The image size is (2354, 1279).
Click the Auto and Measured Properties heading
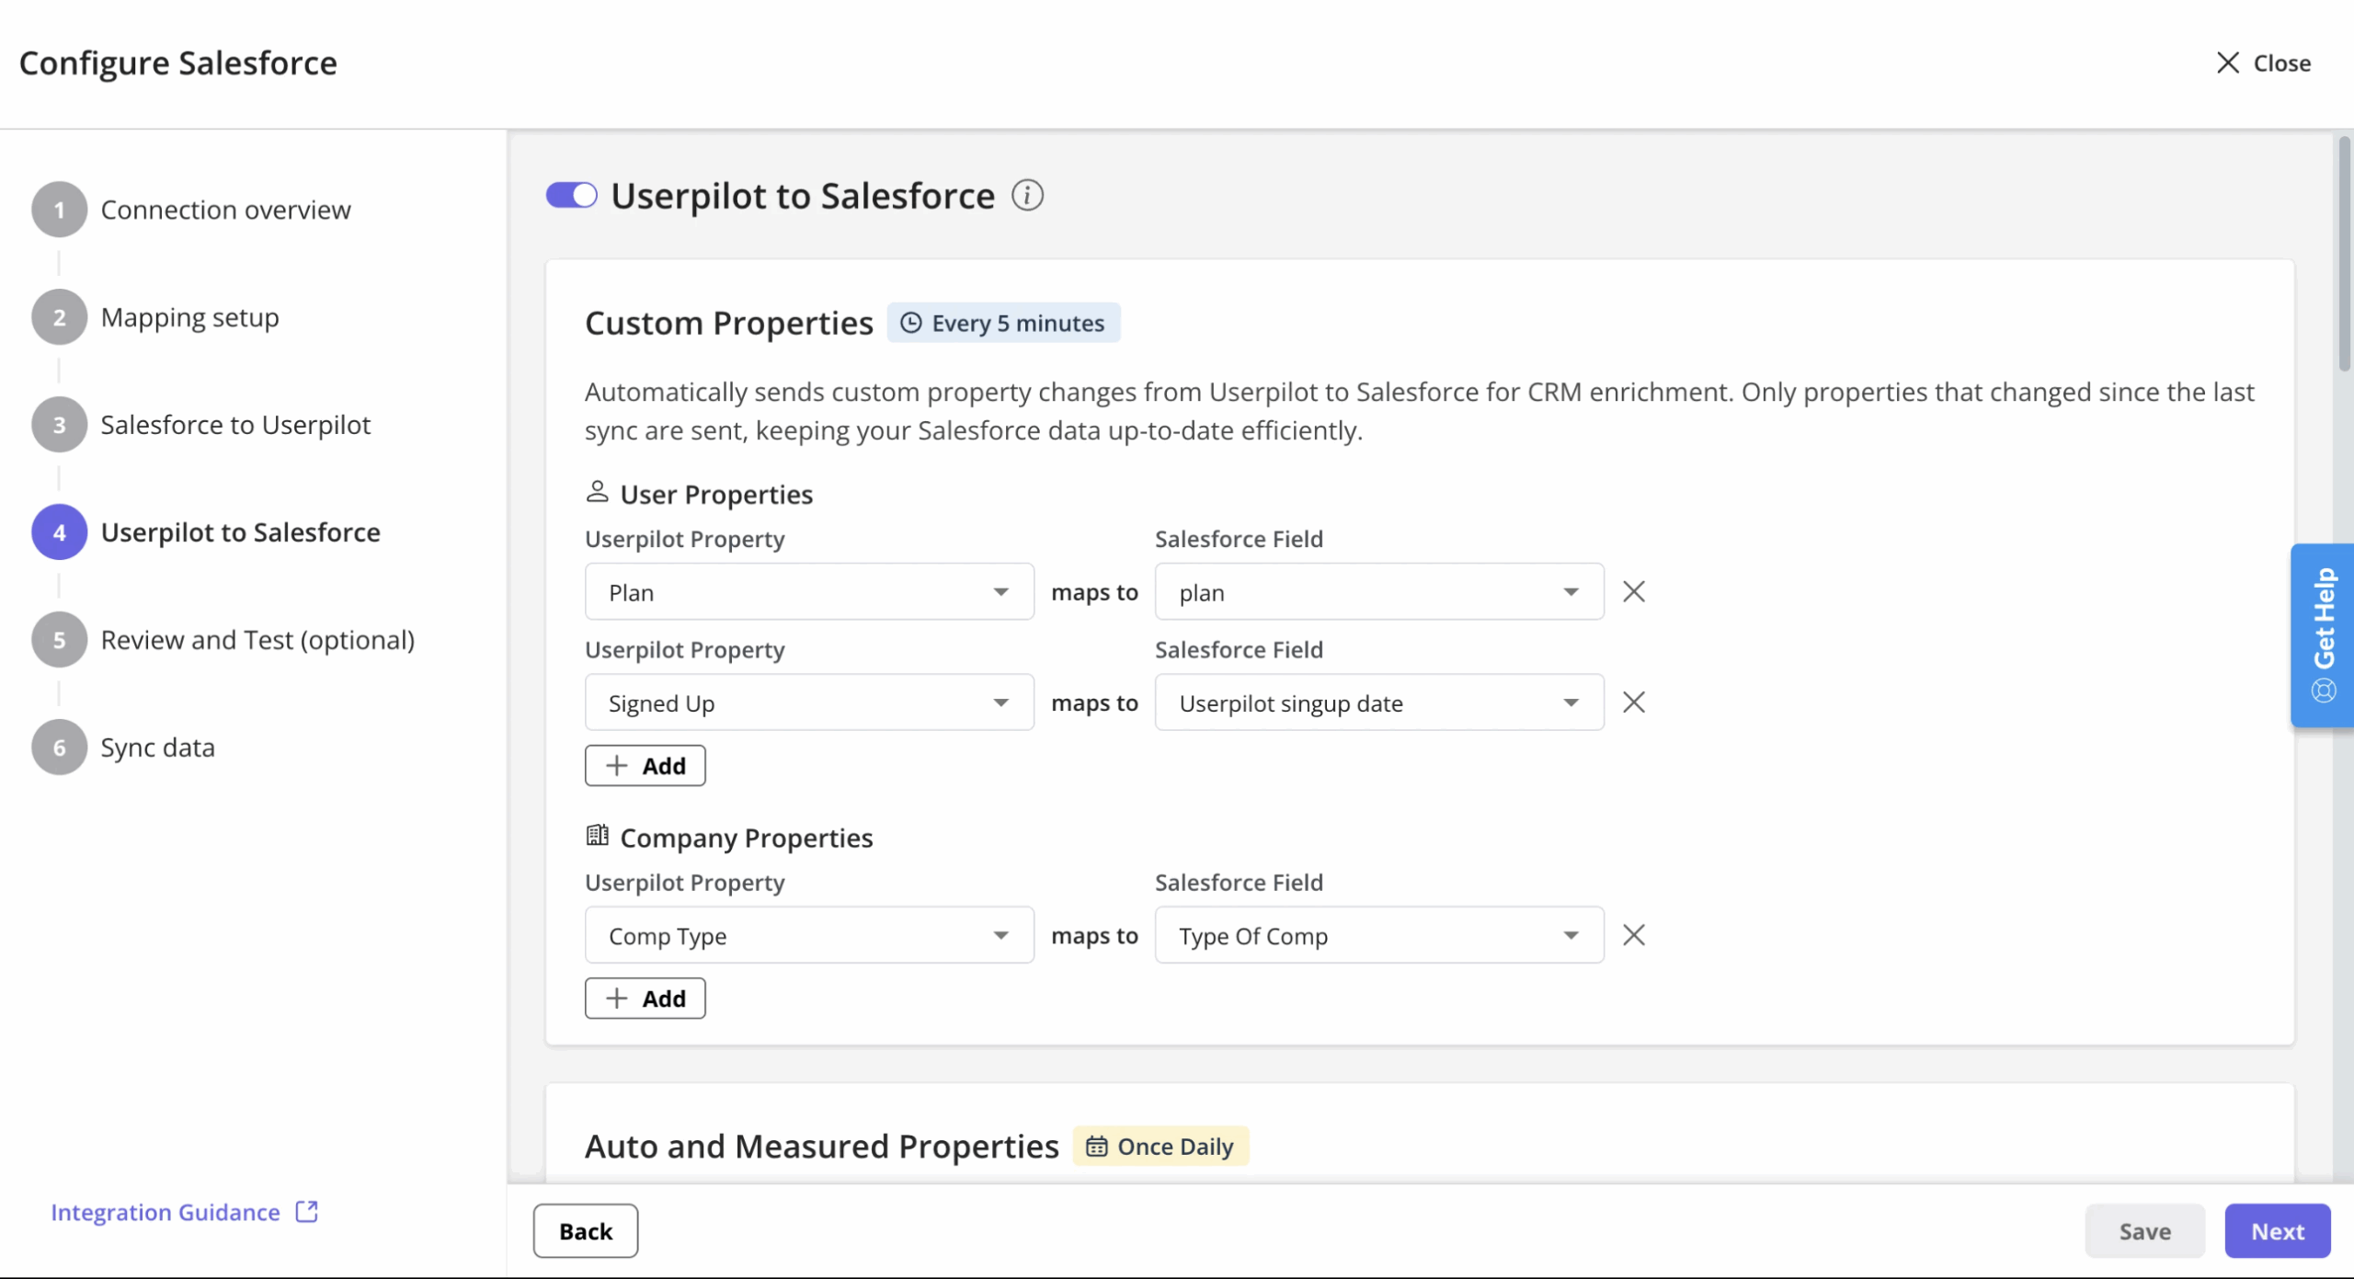pos(822,1146)
